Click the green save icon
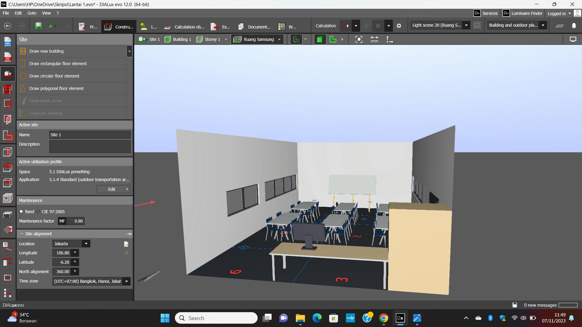 [x=38, y=26]
